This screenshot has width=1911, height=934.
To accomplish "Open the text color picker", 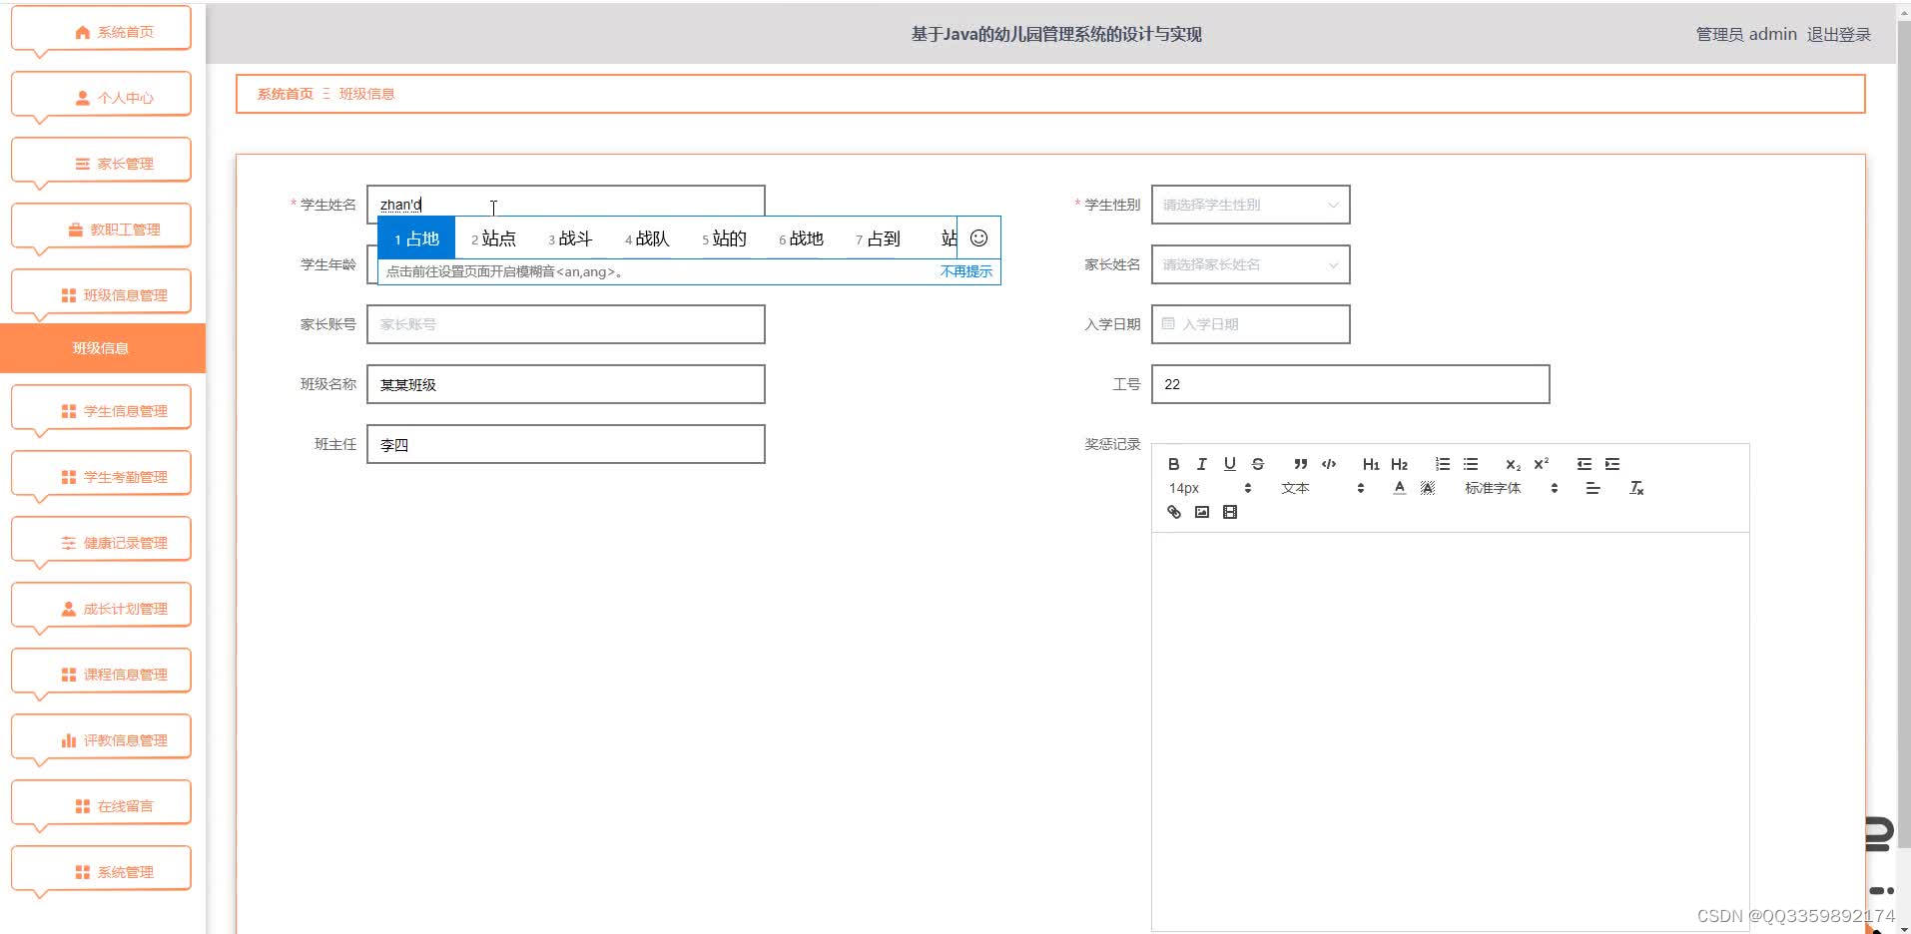I will coord(1400,488).
